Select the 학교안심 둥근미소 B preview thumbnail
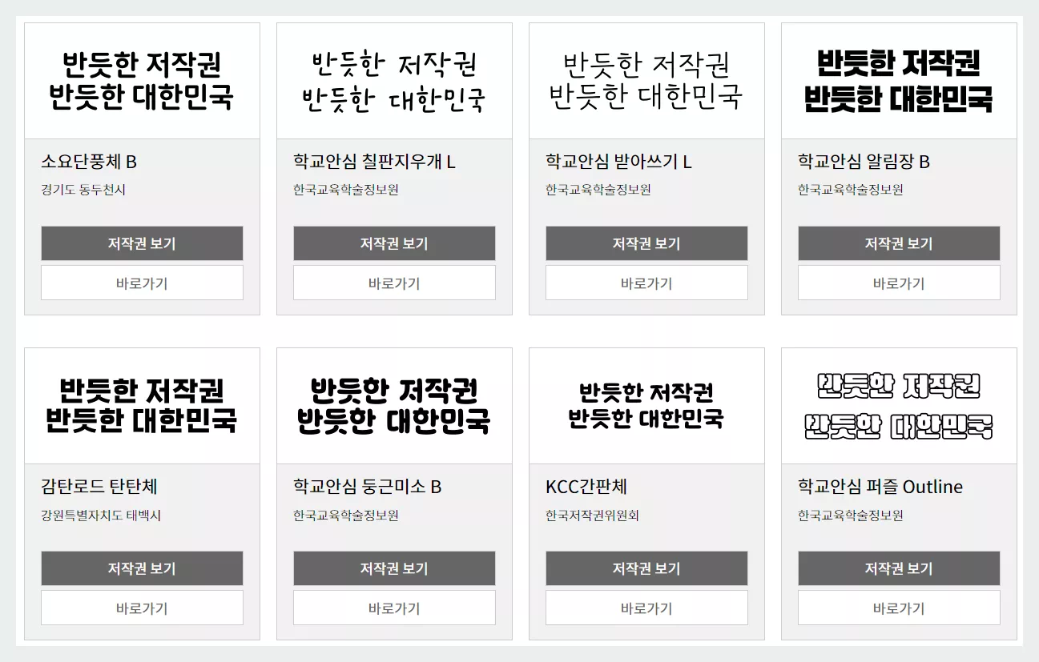Screen dimensions: 1039x662 tap(394, 405)
